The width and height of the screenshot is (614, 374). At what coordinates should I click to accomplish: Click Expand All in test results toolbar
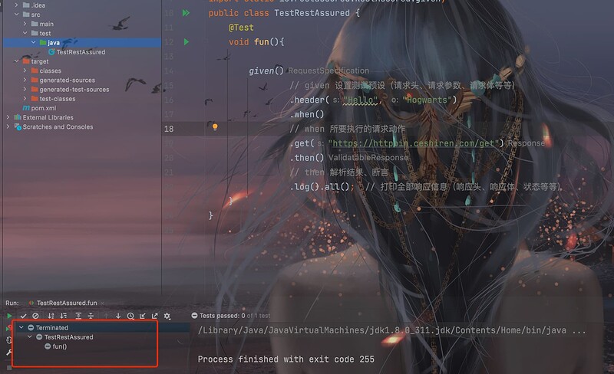[x=78, y=316]
